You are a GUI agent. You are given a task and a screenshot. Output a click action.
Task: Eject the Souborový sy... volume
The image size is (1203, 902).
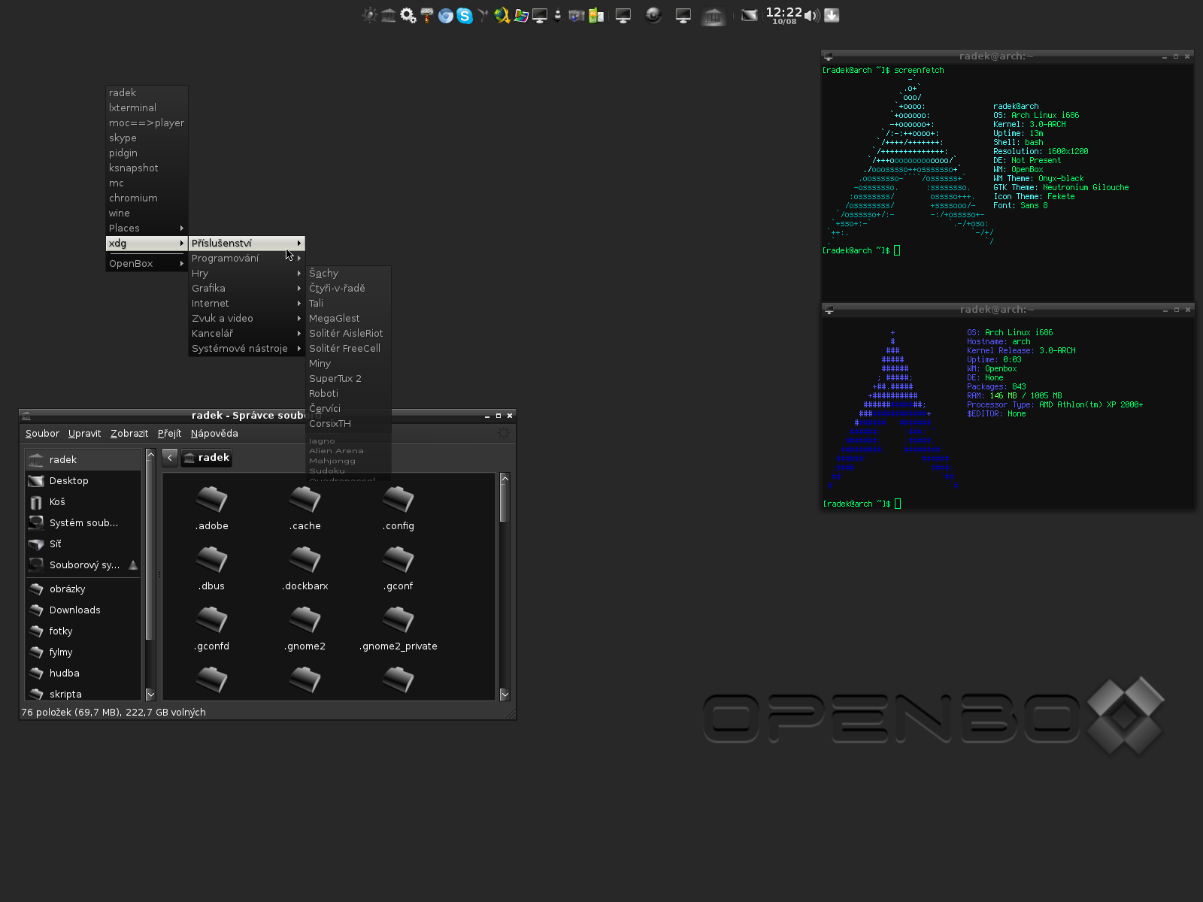click(133, 565)
